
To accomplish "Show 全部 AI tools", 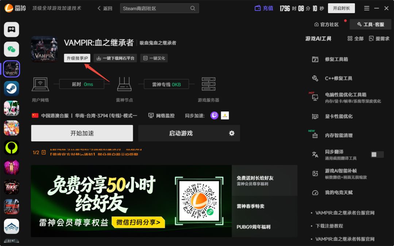I will click(356, 38).
